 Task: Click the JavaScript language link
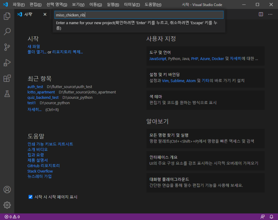158,59
